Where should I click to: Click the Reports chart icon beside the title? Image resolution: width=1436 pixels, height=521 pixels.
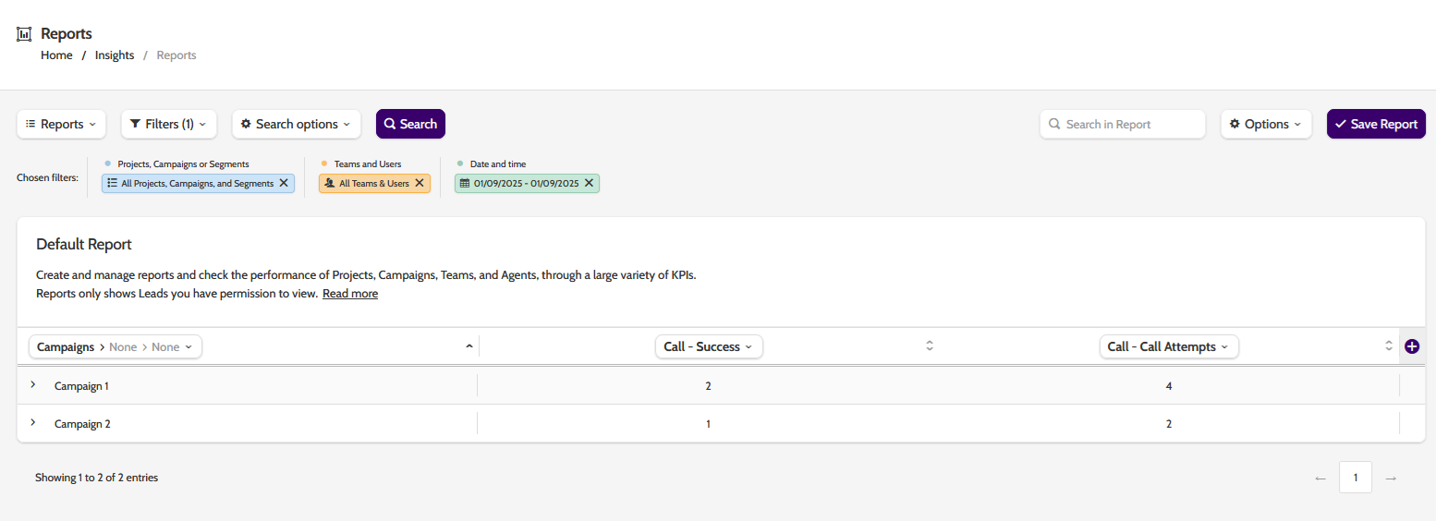pyautogui.click(x=25, y=34)
